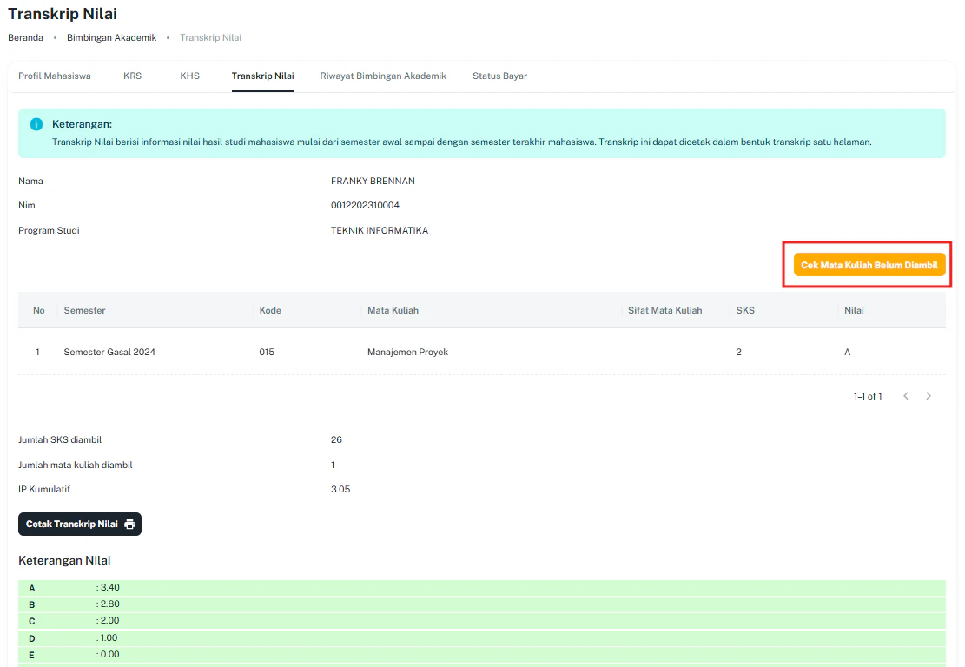This screenshot has height=667, width=965.
Task: Open Riwayat Bimbingan Akademik tab
Action: click(x=383, y=76)
